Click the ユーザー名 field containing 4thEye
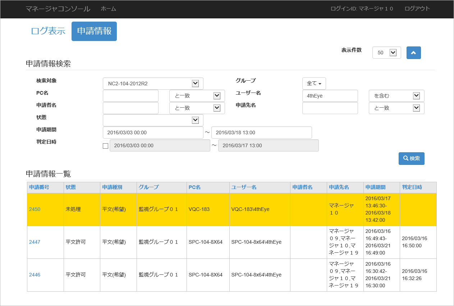This screenshot has height=306, width=454. 330,96
